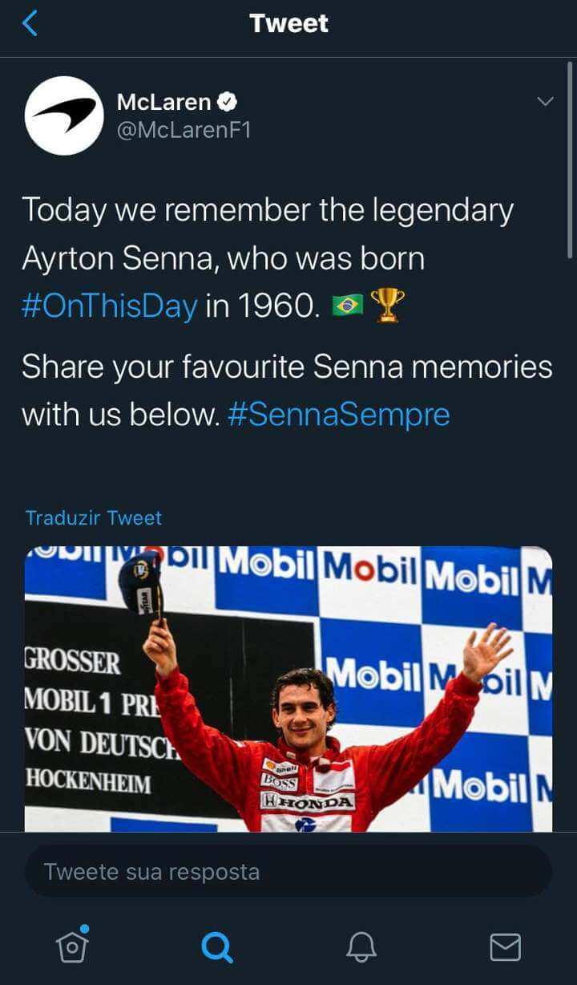Viewport: 577px width, 985px height.
Task: Open the #OnThisDay hashtag
Action: 109,306
